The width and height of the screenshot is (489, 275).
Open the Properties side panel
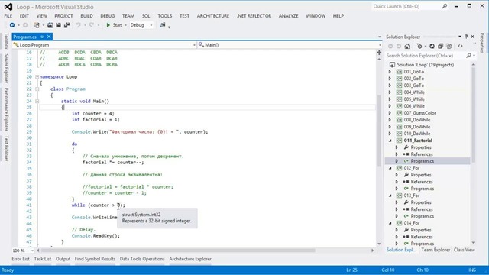[482, 43]
